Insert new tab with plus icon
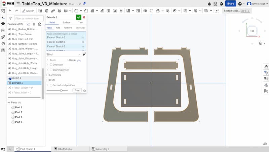269x152 pixels. [x=10, y=149]
